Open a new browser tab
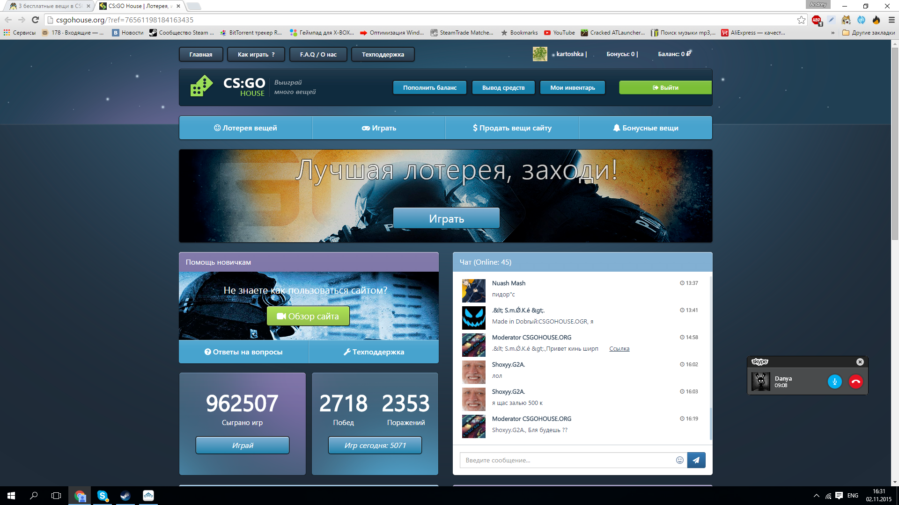Viewport: 899px width, 505px height. point(194,6)
